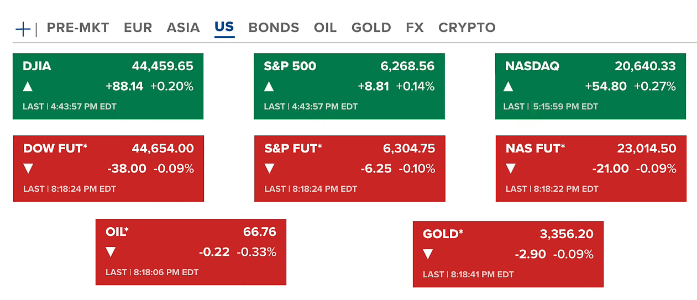This screenshot has height=300, width=697.
Task: Open the DJIA quote link
Action: tap(37, 66)
